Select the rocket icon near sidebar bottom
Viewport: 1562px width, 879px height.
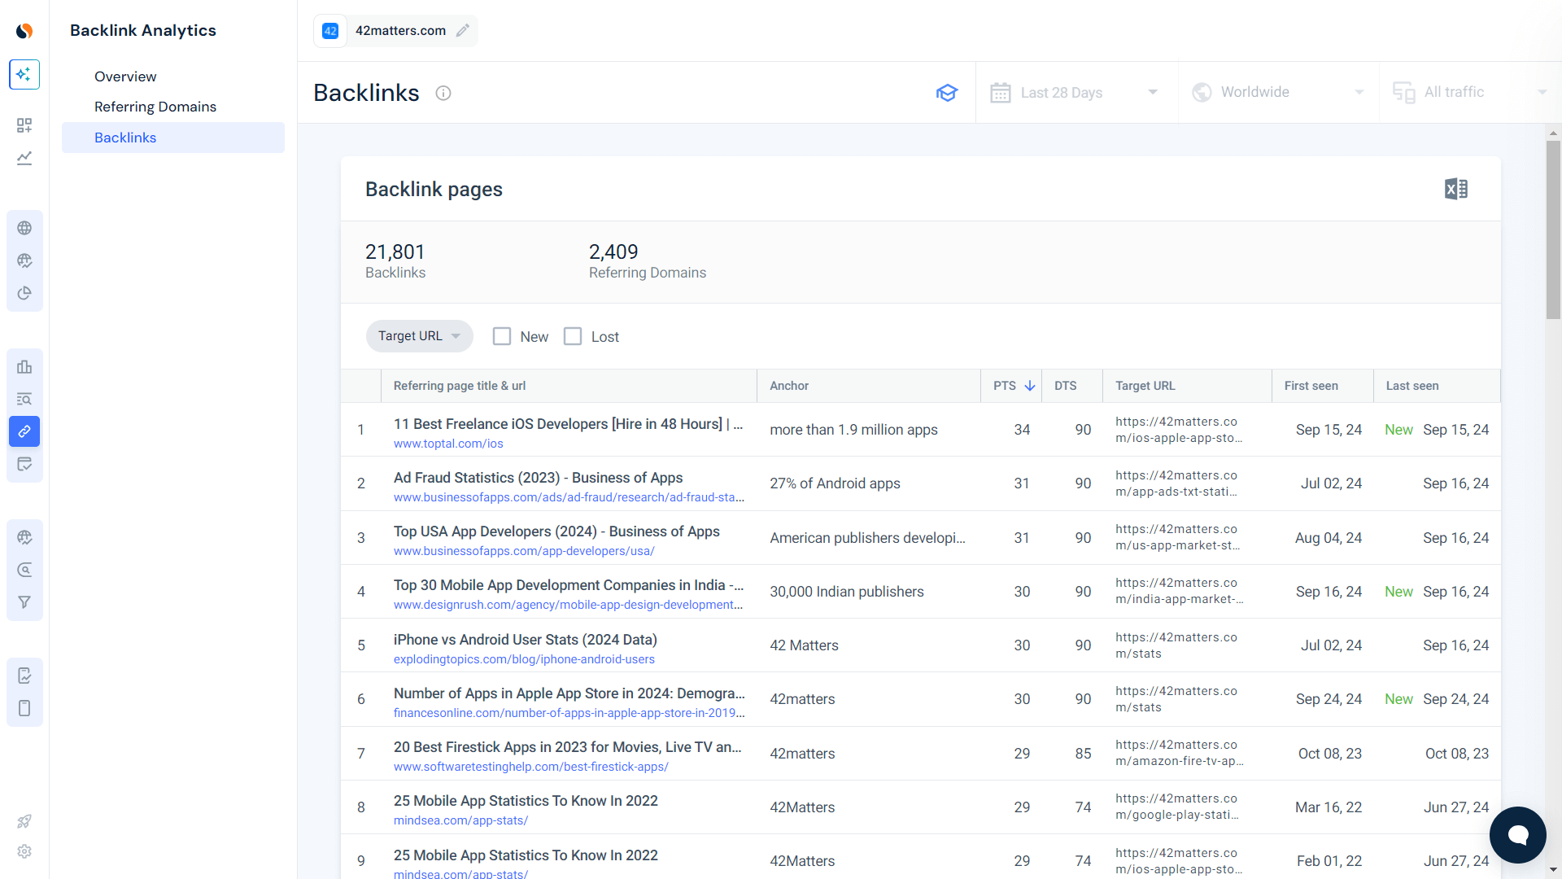coord(24,821)
